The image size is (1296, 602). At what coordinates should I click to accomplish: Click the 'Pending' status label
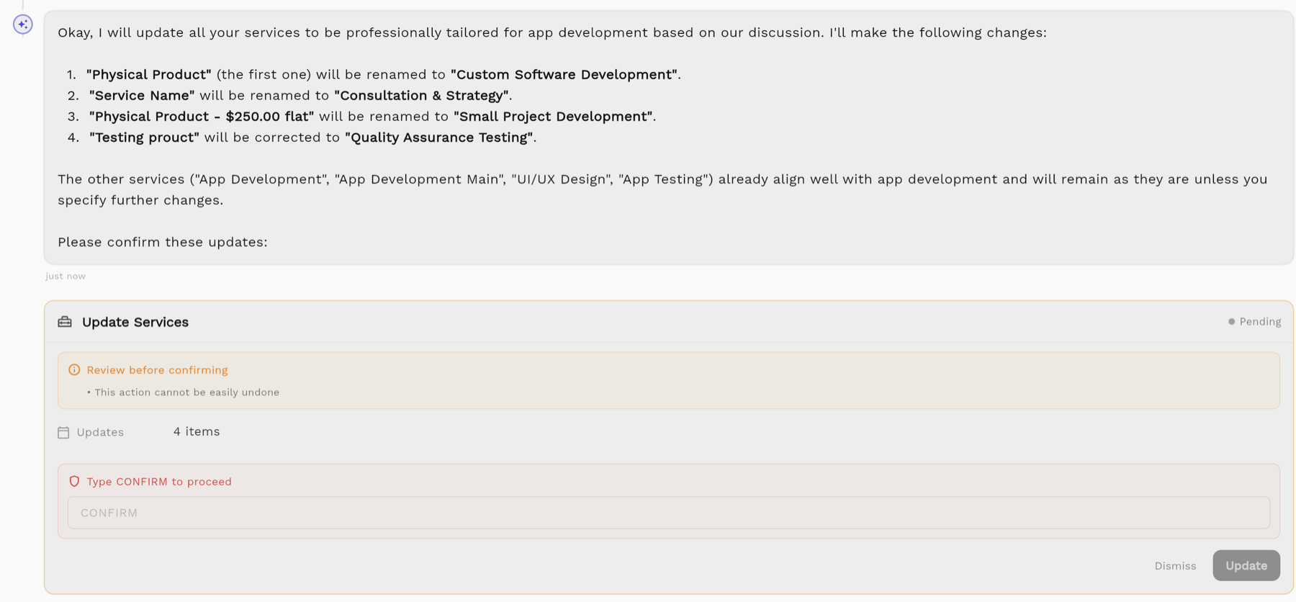[1260, 322]
